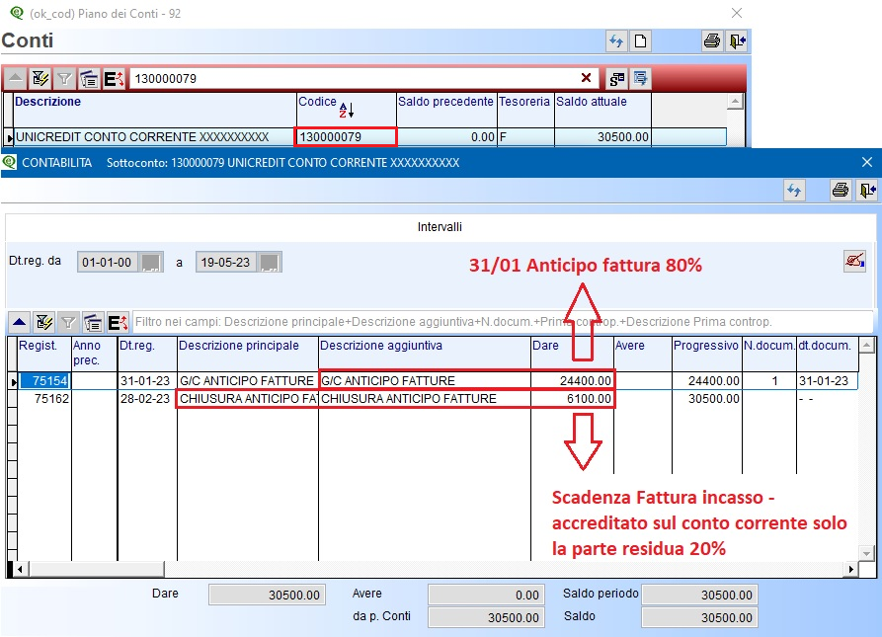Select registration 75154 cell

point(44,380)
